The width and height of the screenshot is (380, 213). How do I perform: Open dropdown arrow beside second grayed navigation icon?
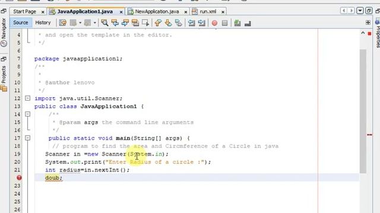(x=94, y=23)
